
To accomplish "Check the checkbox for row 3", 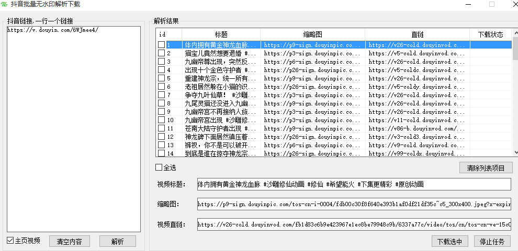I will (161, 61).
